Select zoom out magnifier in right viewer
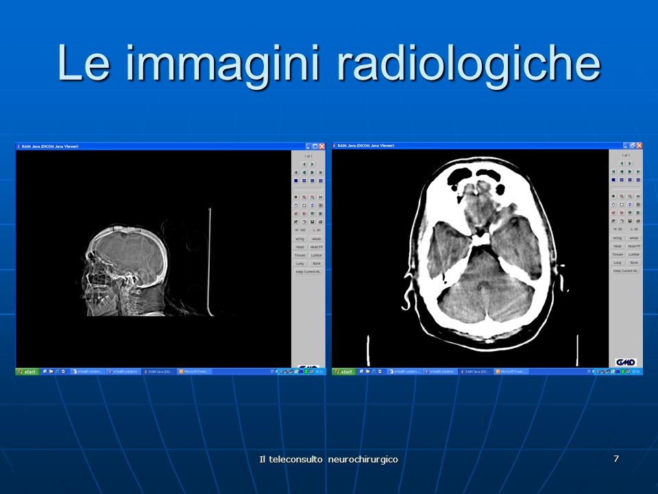The height and width of the screenshot is (494, 658). (x=630, y=196)
